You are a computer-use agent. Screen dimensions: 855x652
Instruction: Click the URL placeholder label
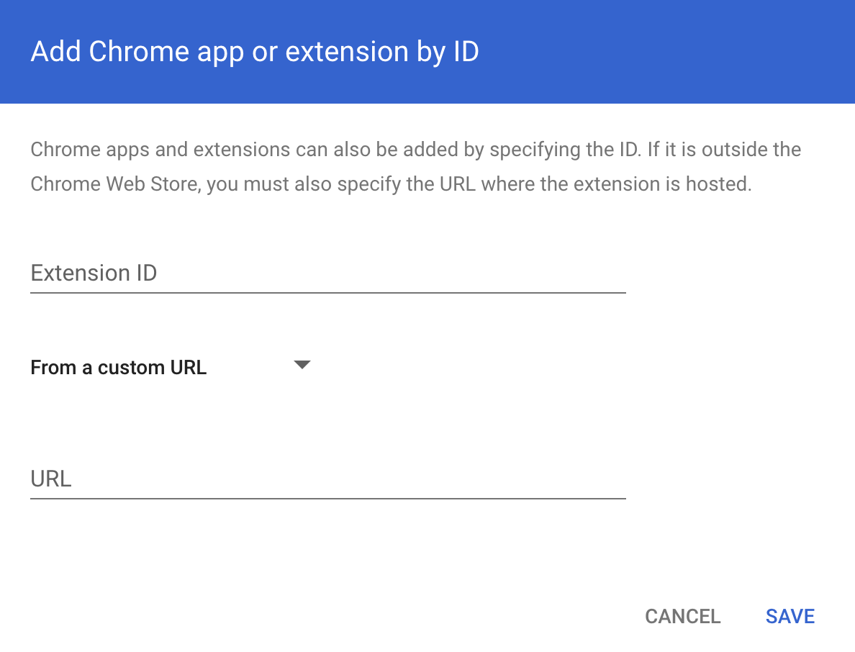[50, 478]
